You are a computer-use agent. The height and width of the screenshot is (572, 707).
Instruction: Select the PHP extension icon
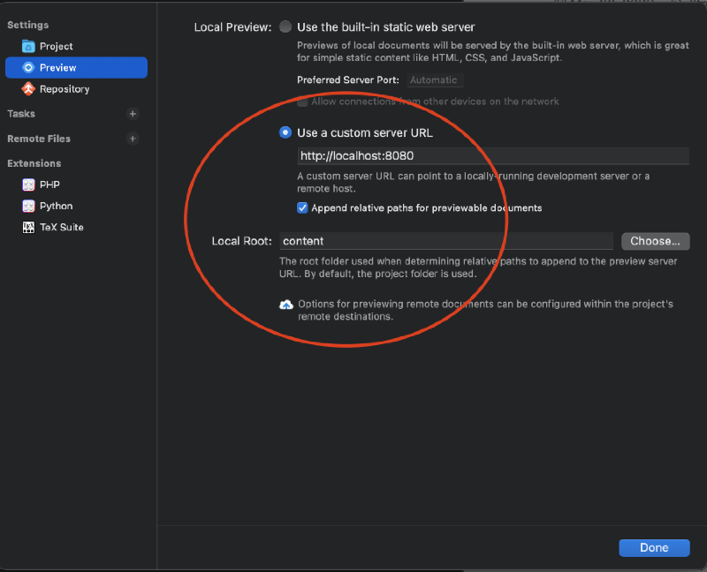click(28, 184)
